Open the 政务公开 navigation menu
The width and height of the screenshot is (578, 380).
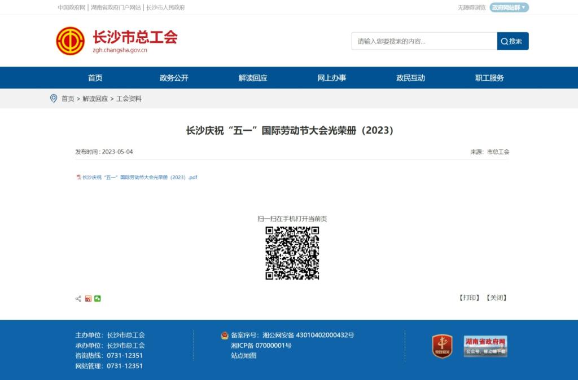pyautogui.click(x=174, y=78)
